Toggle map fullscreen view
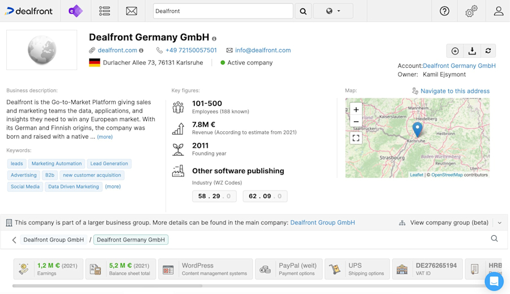 356,138
